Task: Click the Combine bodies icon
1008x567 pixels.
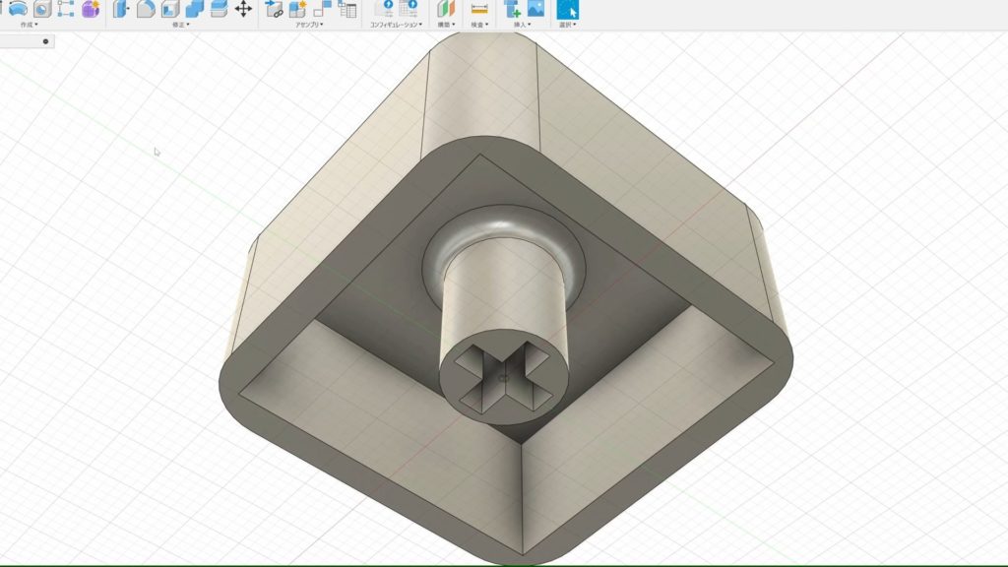Action: pyautogui.click(x=194, y=10)
